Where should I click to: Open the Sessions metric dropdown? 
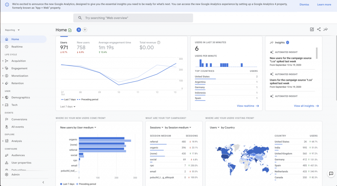click(156, 128)
